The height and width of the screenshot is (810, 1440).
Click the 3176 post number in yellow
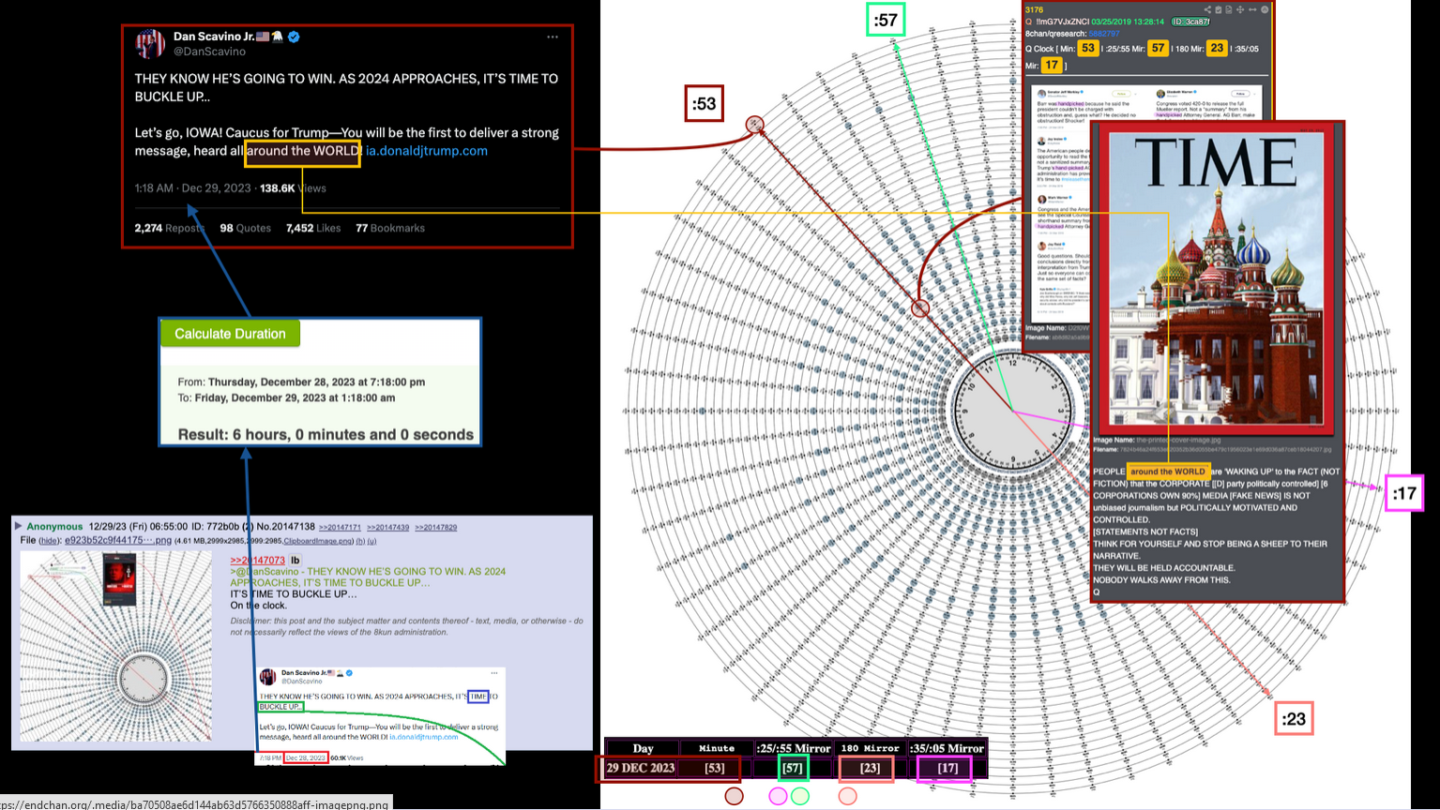click(x=1034, y=9)
